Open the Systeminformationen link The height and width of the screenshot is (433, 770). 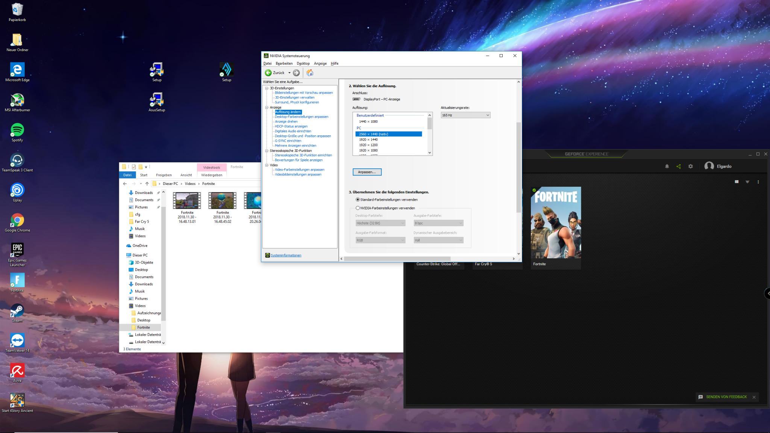tap(286, 255)
